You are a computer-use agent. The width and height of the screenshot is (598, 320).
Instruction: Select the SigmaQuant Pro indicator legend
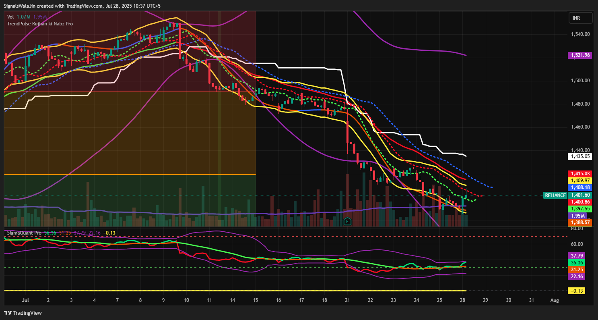(x=25, y=233)
